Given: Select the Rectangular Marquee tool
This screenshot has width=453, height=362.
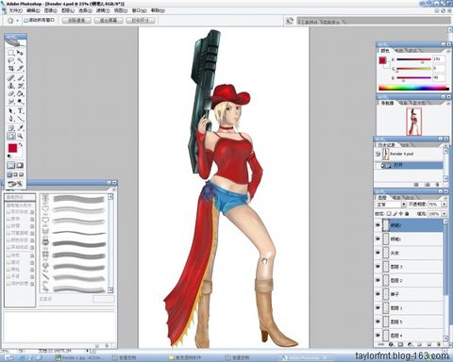Looking at the screenshot, I should 11,53.
